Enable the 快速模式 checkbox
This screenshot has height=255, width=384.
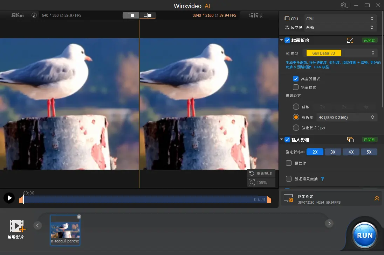pos(296,87)
